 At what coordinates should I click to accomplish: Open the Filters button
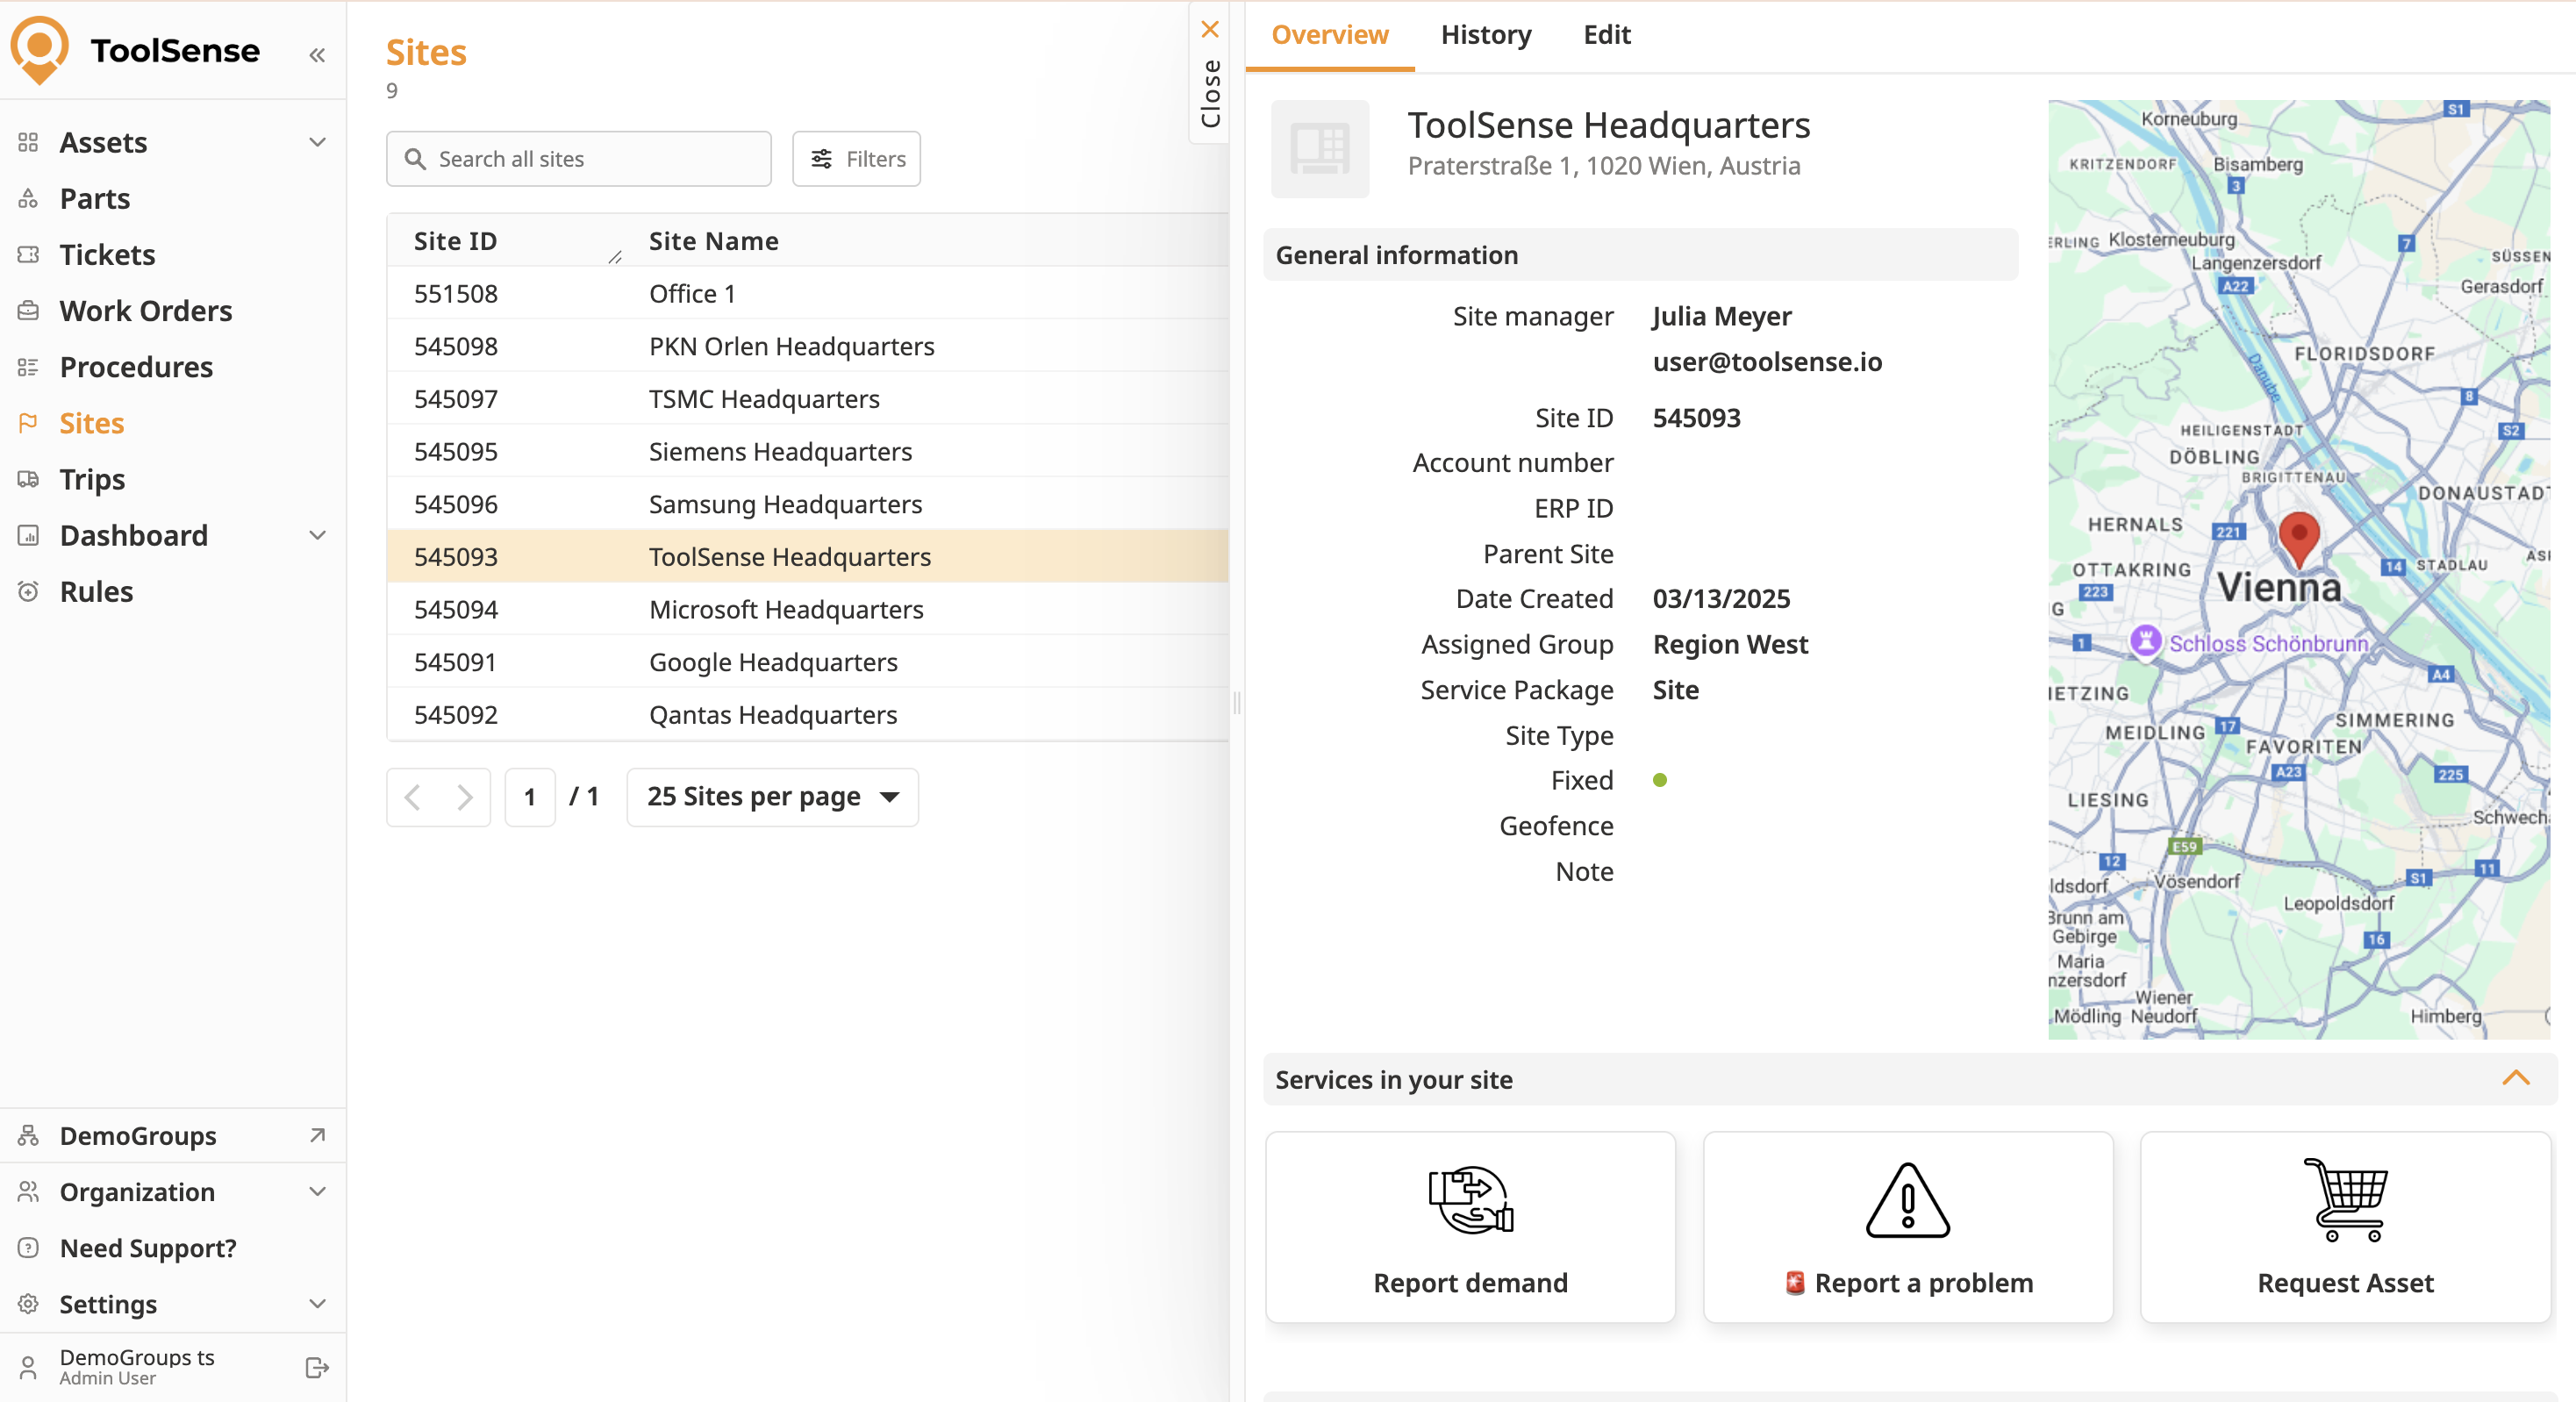click(x=856, y=159)
